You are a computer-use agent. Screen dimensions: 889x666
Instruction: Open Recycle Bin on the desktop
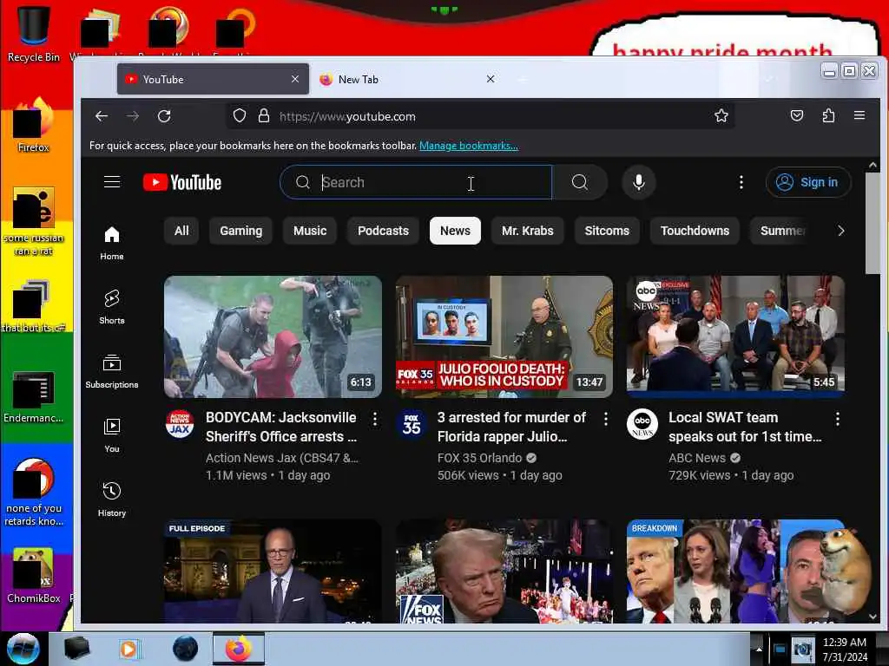(x=34, y=34)
